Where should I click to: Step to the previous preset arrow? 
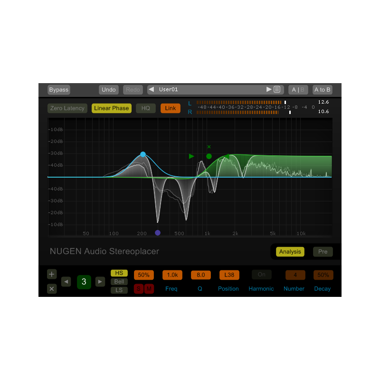(x=151, y=89)
